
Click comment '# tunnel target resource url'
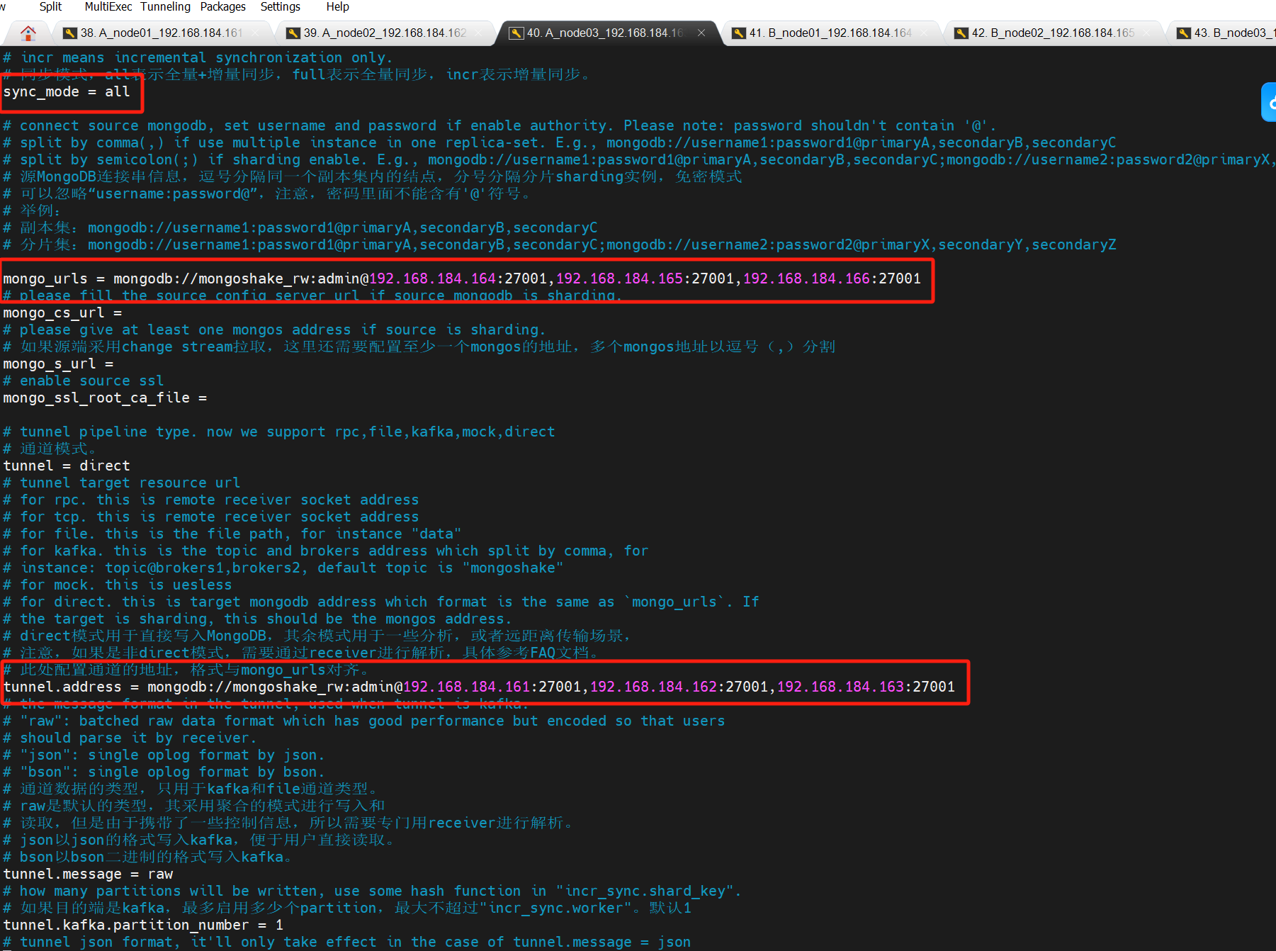point(122,483)
